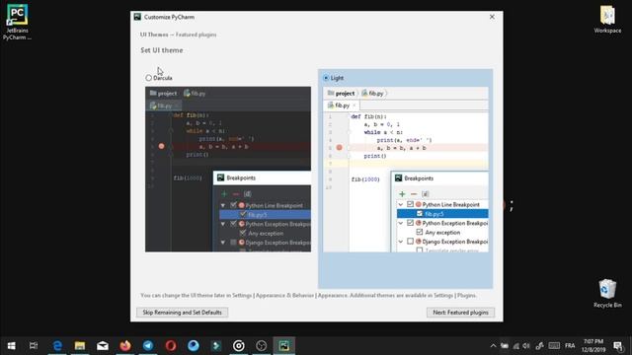This screenshot has width=632, height=355.
Task: Launch Microsoft Edge from the taskbar
Action: coord(57,346)
